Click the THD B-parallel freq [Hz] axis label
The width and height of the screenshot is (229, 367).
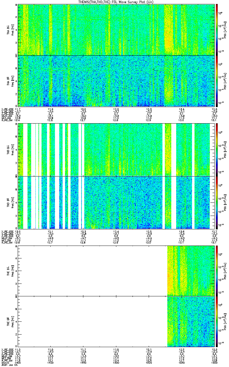pyautogui.click(x=12, y=202)
